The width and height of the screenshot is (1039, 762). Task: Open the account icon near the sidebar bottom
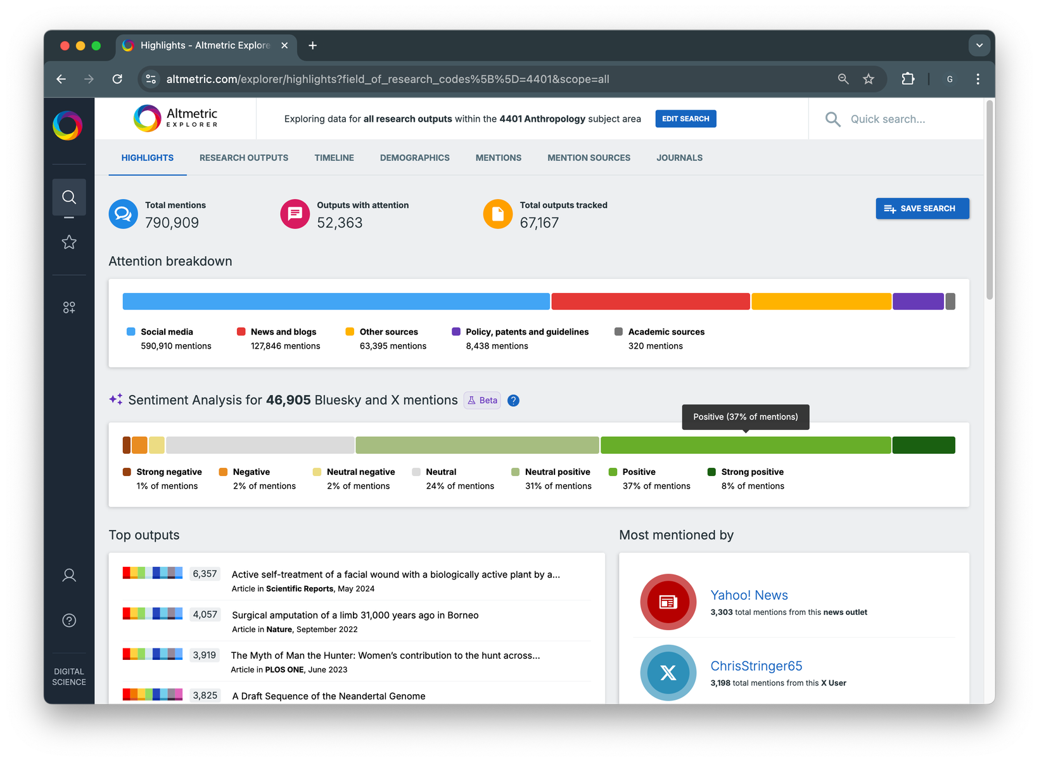(68, 575)
